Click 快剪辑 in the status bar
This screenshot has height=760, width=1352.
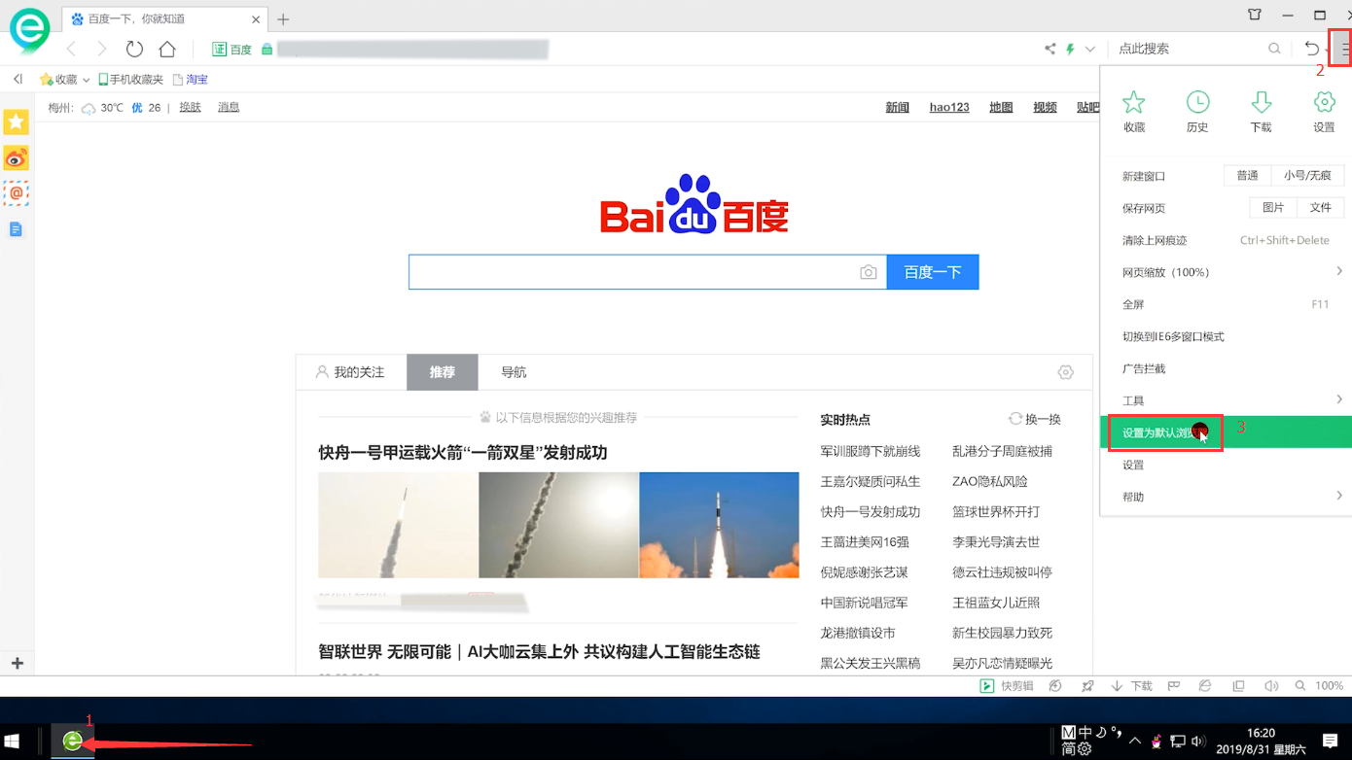click(x=1007, y=686)
